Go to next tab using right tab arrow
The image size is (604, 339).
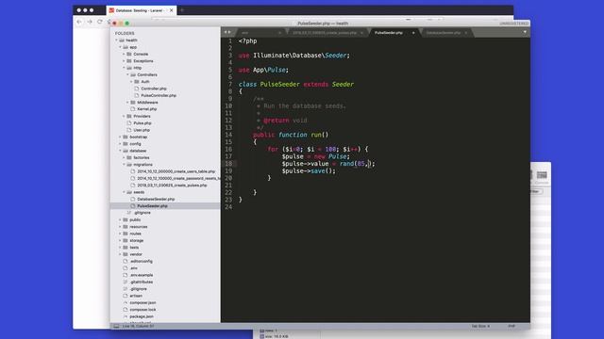[x=229, y=32]
